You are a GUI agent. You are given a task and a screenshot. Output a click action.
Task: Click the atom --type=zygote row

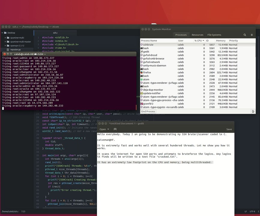tap(198, 107)
